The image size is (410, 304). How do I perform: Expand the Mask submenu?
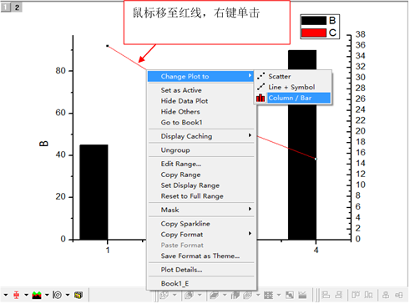point(250,209)
